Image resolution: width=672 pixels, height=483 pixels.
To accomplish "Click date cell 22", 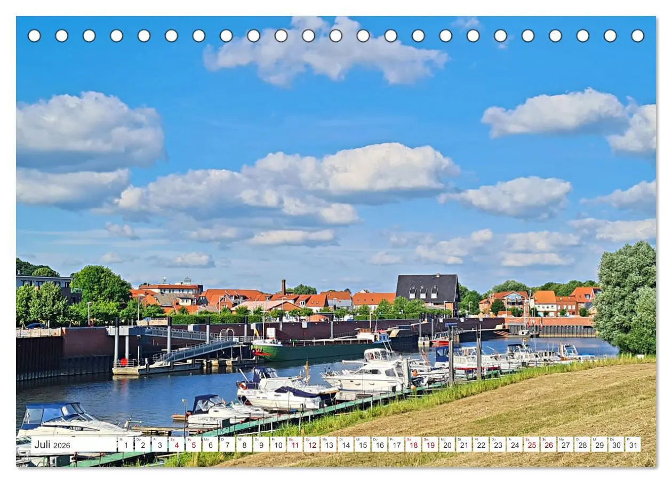I will 481,445.
